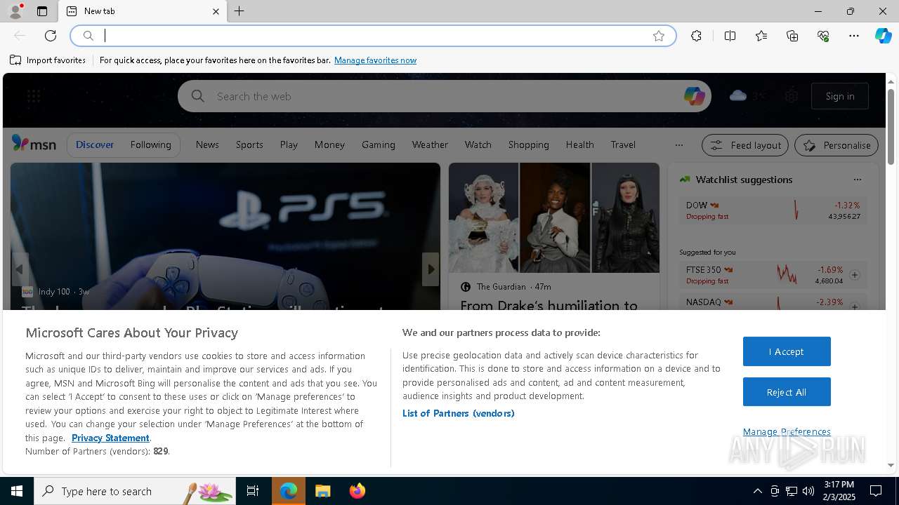Add this page to favorites star
899x505 pixels.
click(659, 36)
